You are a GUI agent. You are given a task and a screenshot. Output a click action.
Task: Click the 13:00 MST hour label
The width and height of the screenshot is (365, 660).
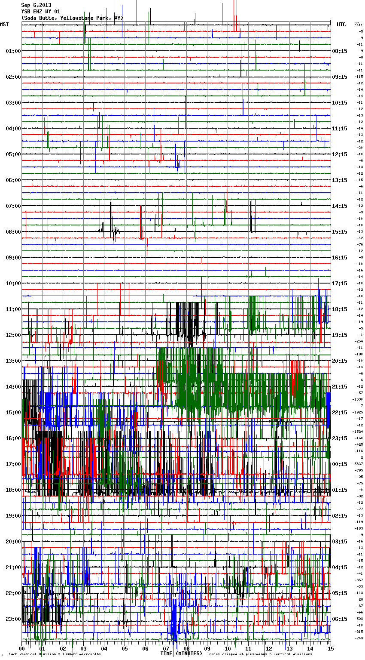pyautogui.click(x=13, y=361)
